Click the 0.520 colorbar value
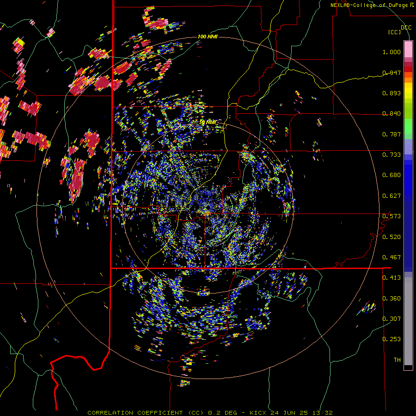This screenshot has width=416, height=416. tap(392, 237)
